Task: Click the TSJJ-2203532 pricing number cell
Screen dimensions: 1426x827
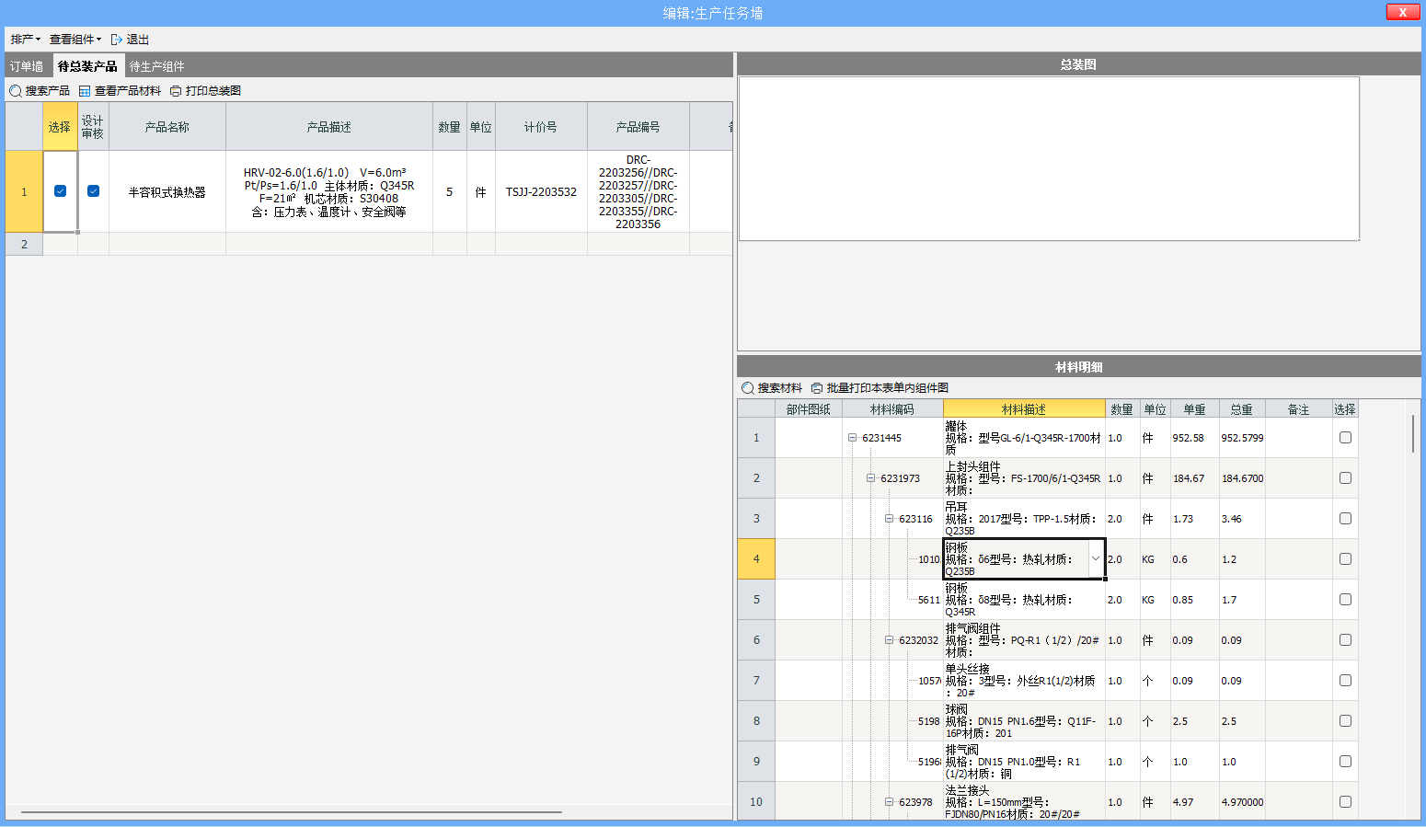Action: [541, 191]
